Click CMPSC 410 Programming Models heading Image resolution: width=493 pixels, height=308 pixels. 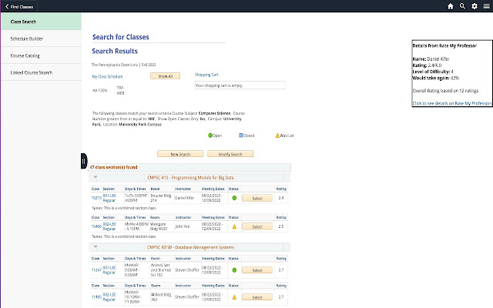click(x=190, y=178)
